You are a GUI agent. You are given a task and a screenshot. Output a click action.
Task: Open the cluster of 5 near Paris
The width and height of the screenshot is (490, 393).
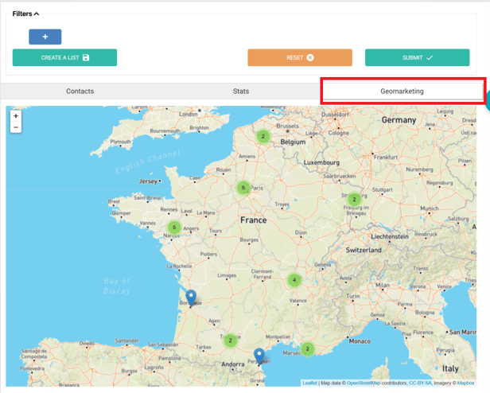point(243,188)
